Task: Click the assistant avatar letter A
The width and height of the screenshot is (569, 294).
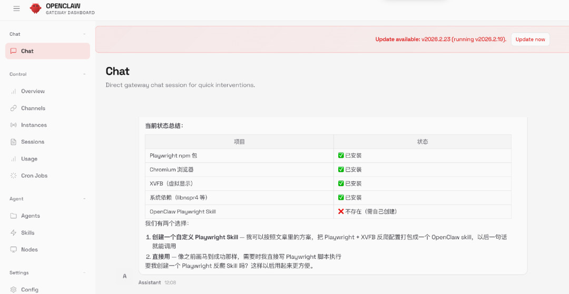Action: (x=124, y=276)
